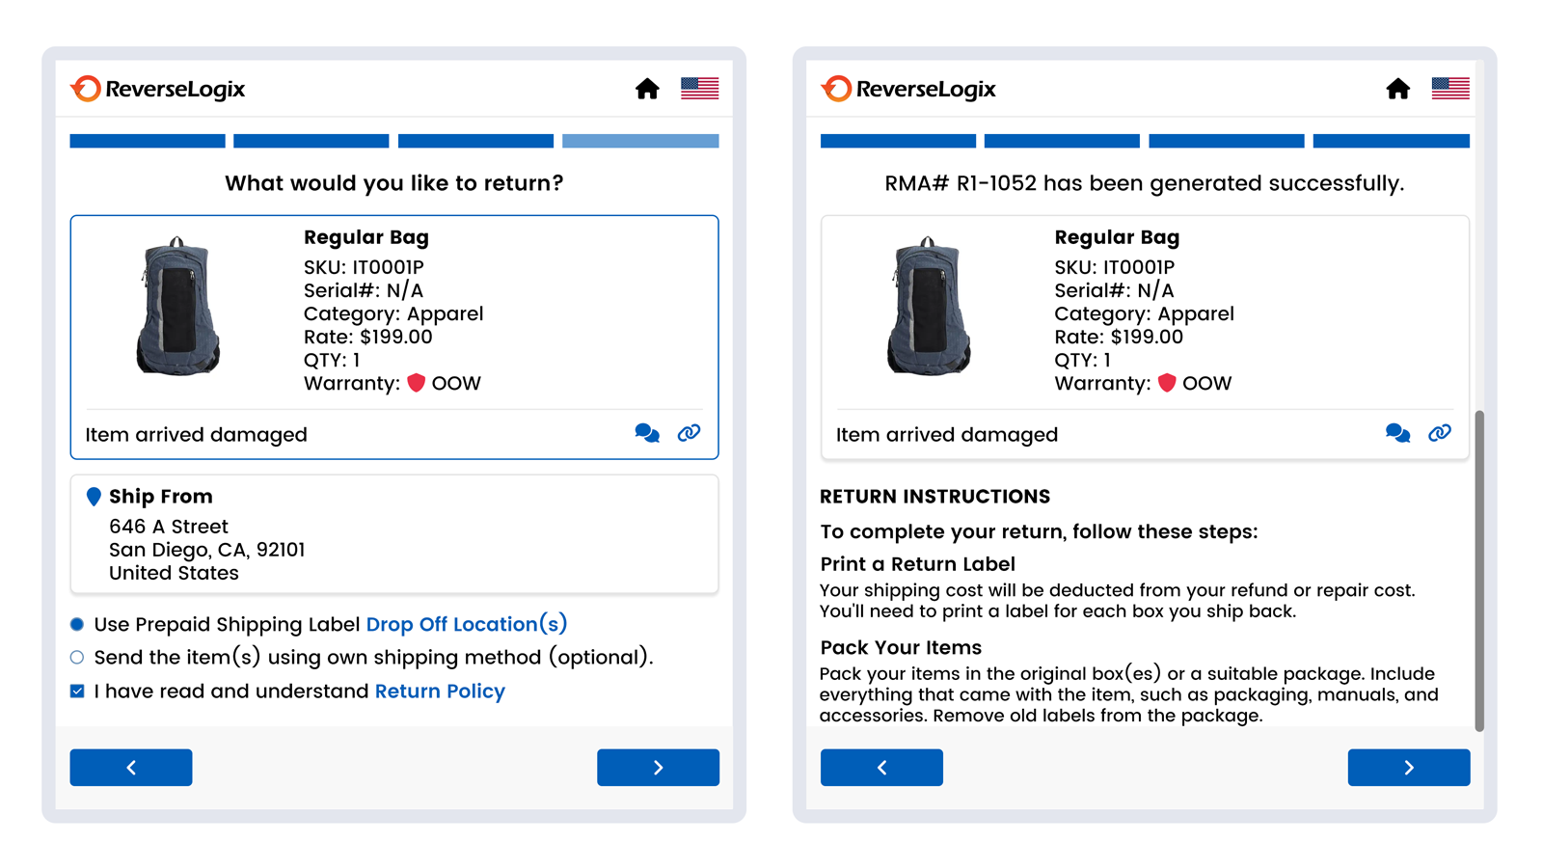Open the Drop Off Location(s) link
Viewport: 1543px width, 868px height.
(467, 624)
